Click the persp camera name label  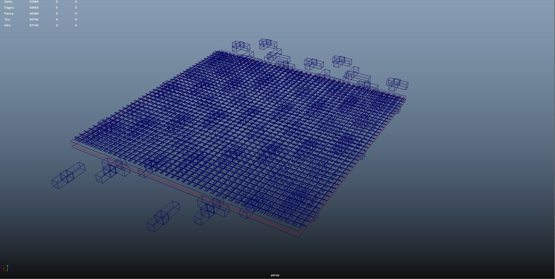point(275,275)
